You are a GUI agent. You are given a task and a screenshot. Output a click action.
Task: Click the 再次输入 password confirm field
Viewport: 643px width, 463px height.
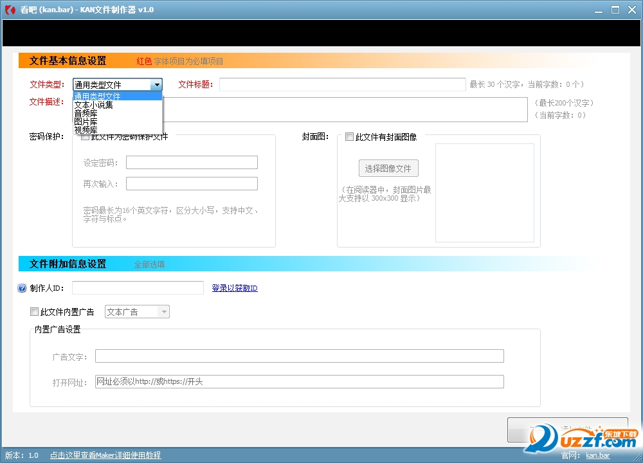click(192, 184)
